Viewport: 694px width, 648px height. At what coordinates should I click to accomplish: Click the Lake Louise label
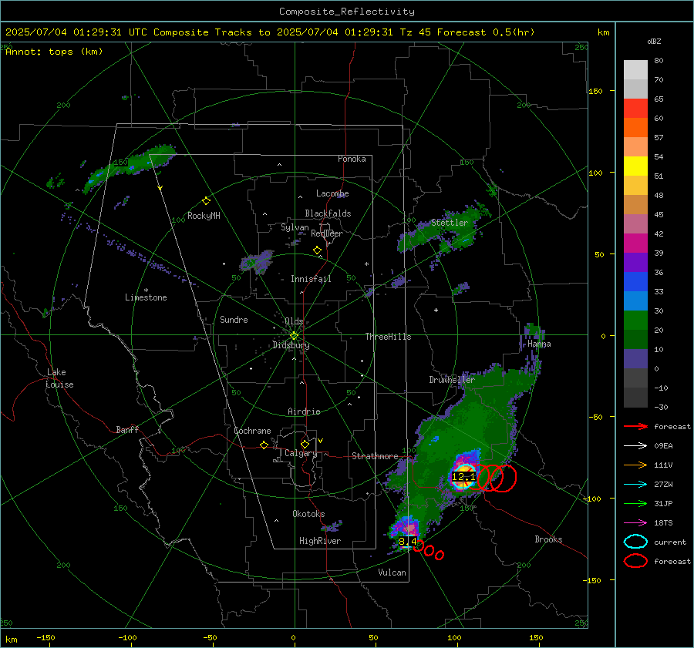coord(59,378)
